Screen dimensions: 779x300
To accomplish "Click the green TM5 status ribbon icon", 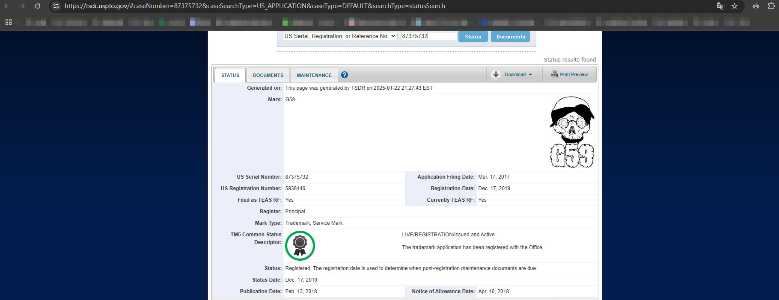I will [300, 246].
